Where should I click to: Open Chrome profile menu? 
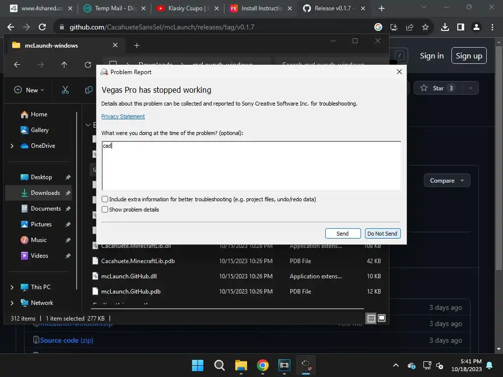(x=476, y=27)
